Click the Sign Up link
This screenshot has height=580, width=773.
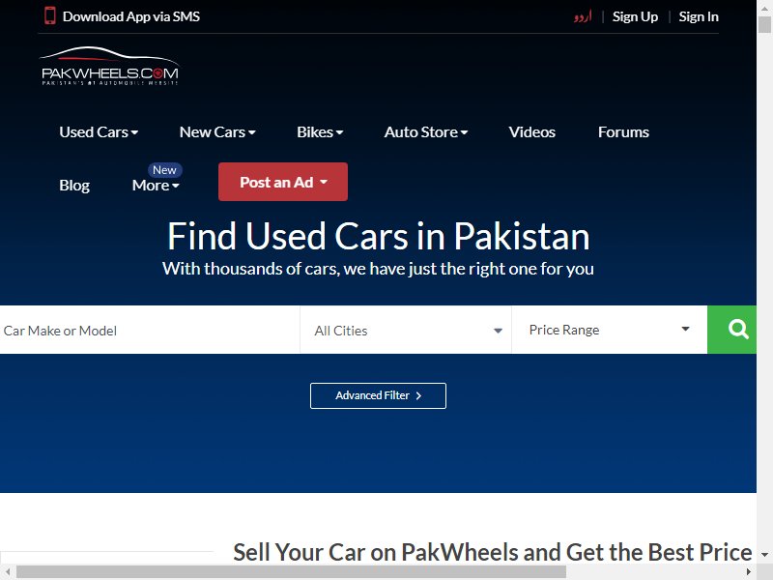635,16
